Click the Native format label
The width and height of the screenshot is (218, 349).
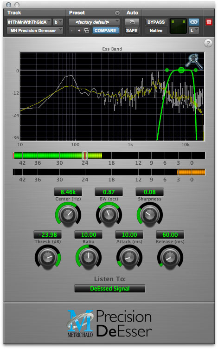[156, 31]
